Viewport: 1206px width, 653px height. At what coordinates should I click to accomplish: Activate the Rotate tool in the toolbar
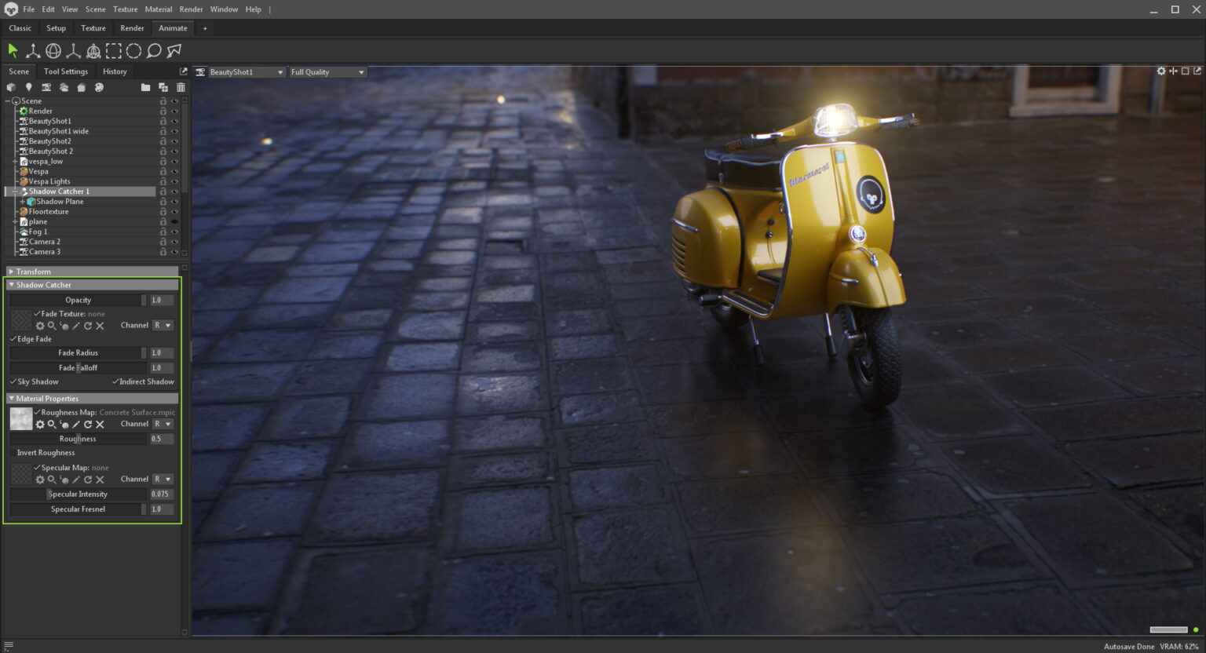53,50
